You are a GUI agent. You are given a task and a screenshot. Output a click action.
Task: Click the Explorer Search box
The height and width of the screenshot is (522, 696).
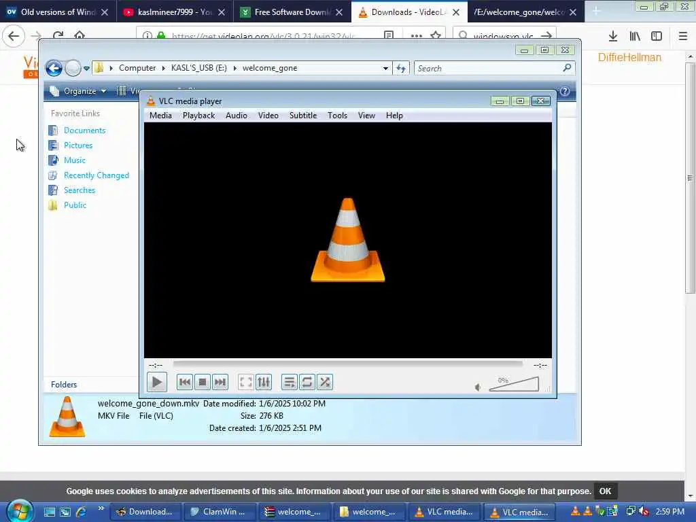point(488,69)
